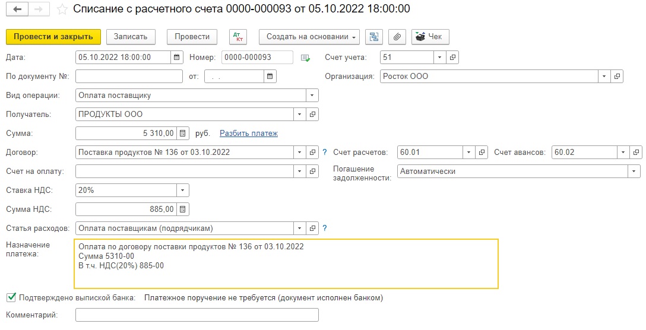
Task: Expand Организация dropdown list
Action: (604, 76)
